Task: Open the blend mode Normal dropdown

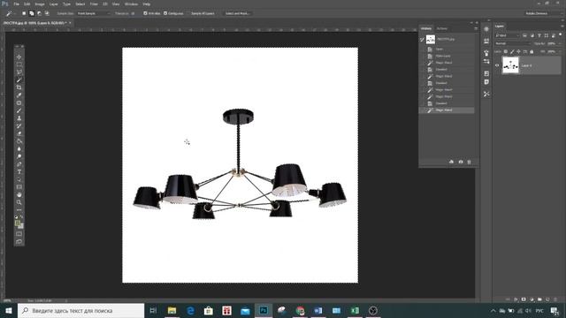Action: [513, 43]
